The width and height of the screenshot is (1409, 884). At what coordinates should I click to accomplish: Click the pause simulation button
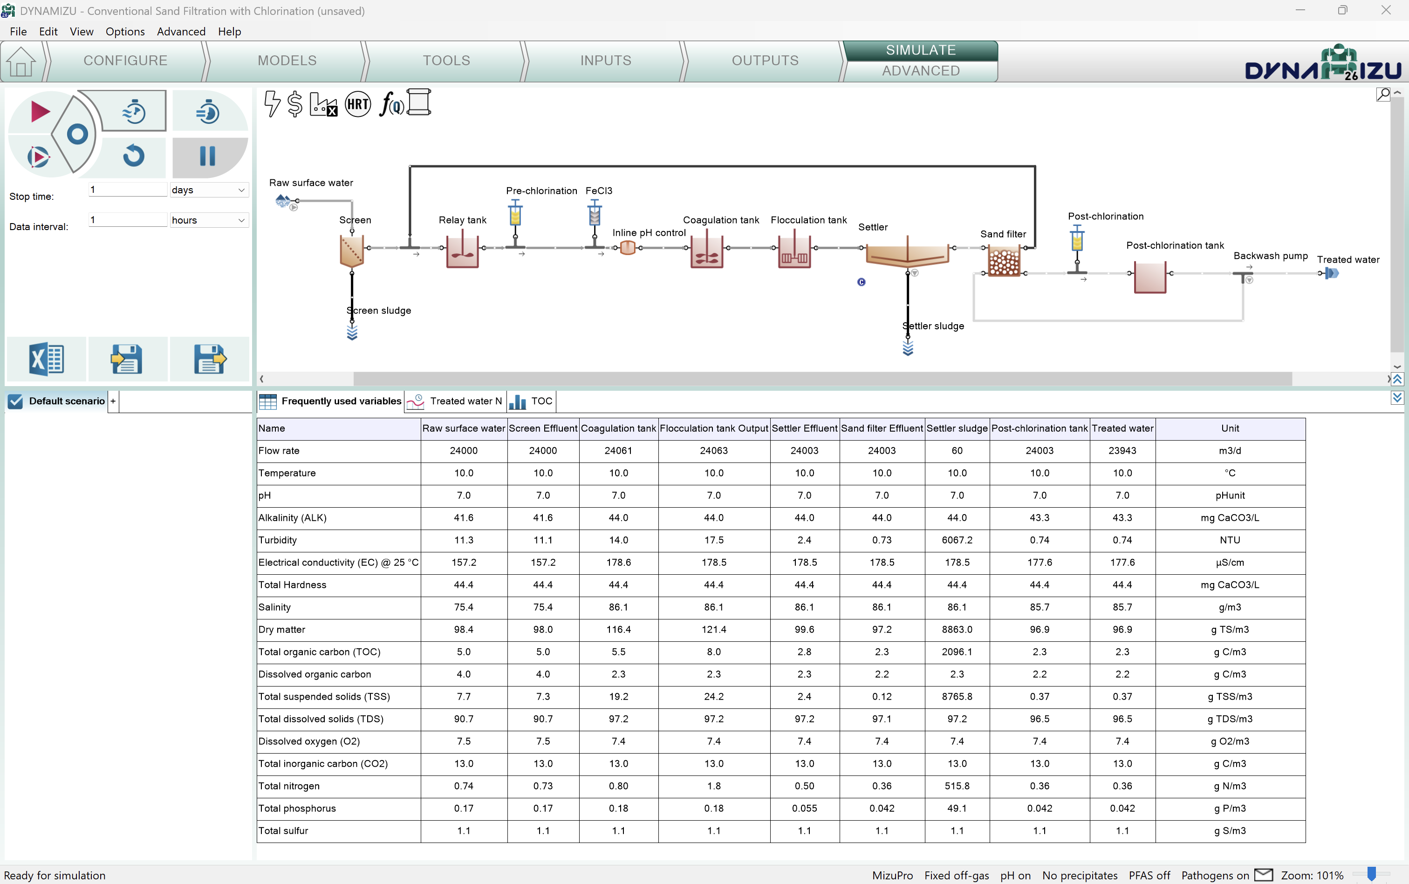pos(208,156)
